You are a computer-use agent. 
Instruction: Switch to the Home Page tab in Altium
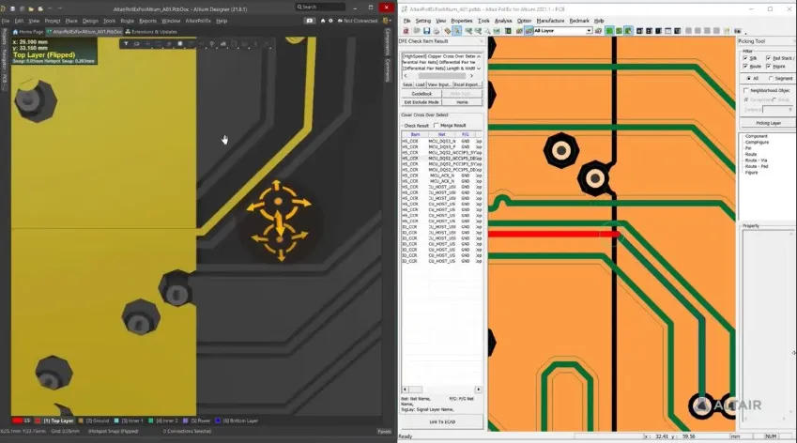[x=28, y=32]
